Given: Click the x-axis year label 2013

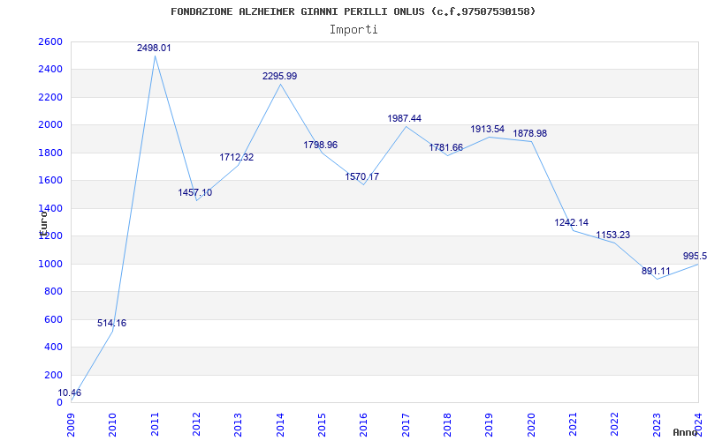Looking at the screenshot, I should click(238, 425).
